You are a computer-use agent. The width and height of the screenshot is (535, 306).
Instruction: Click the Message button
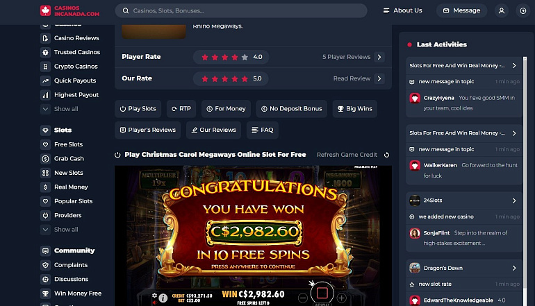click(x=461, y=10)
